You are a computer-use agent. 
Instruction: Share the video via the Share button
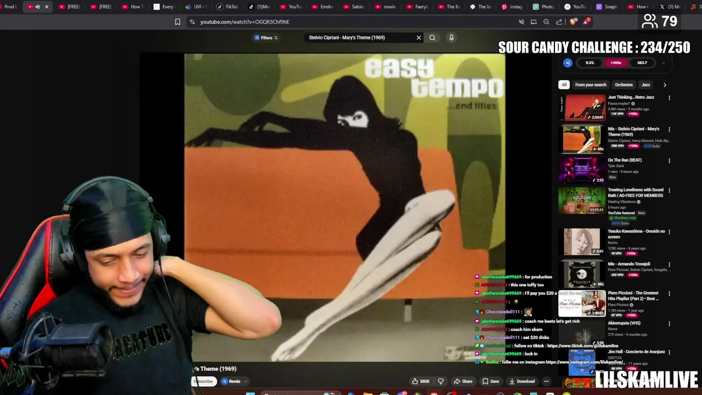point(463,381)
